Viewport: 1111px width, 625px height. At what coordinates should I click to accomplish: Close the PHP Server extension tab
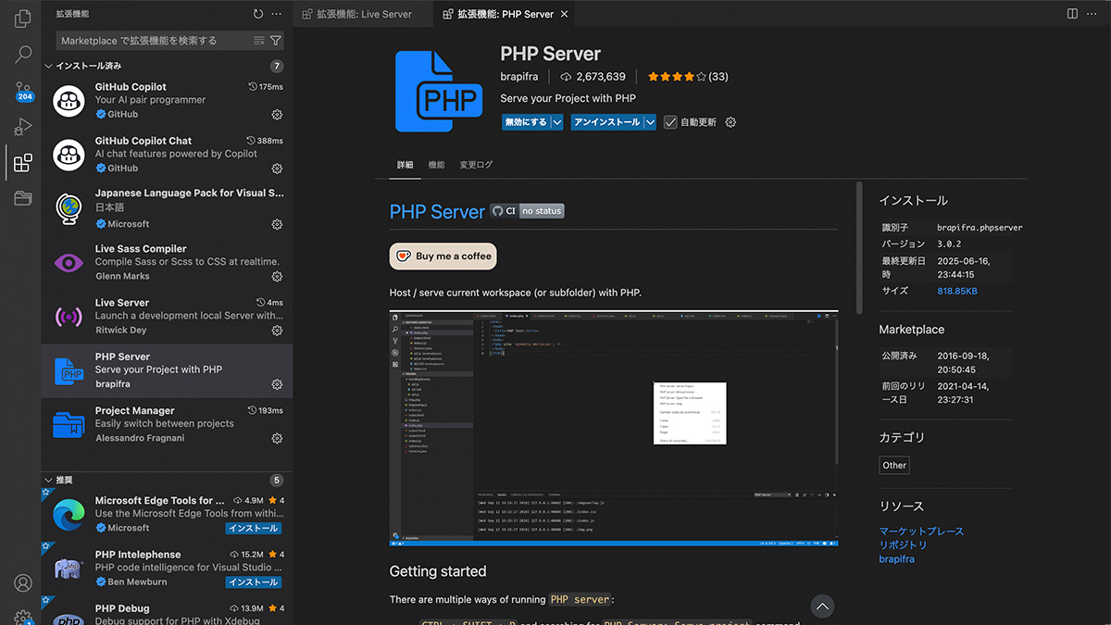coord(564,14)
